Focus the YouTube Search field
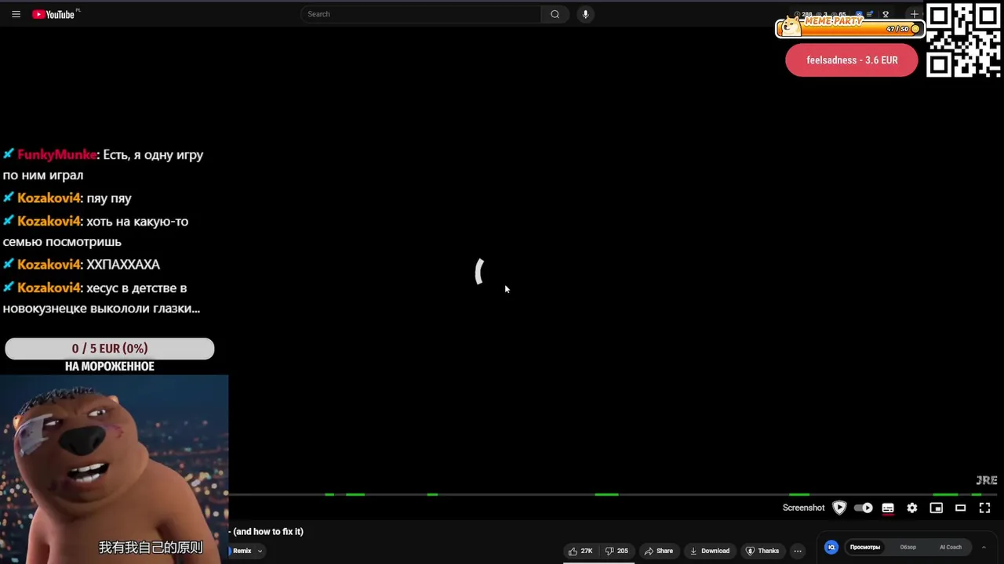1004x564 pixels. point(420,14)
